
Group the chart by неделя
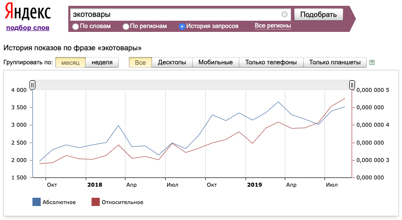102,62
